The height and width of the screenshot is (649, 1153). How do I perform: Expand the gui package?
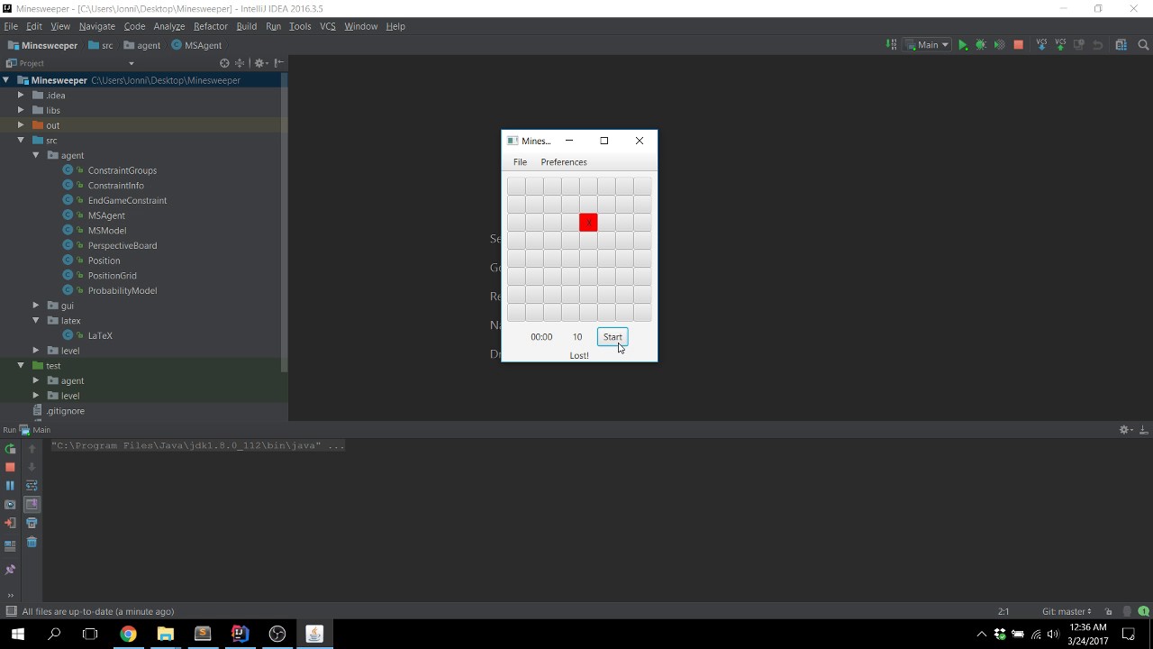pos(36,306)
